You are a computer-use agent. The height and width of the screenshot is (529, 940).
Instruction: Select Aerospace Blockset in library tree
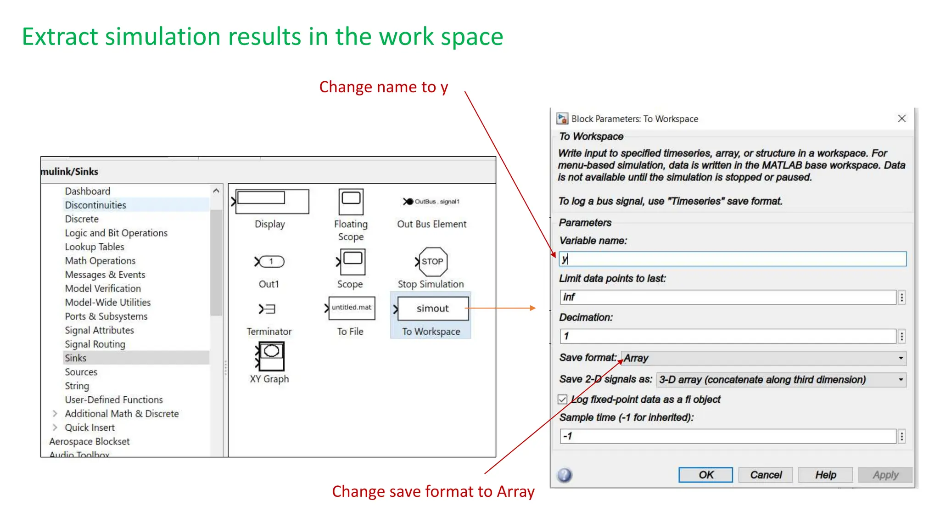pyautogui.click(x=90, y=441)
